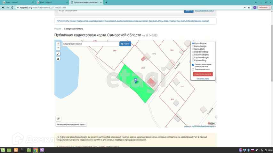Switch to Chrome in the taskbar
This screenshot has width=273, height=153.
pos(36,150)
